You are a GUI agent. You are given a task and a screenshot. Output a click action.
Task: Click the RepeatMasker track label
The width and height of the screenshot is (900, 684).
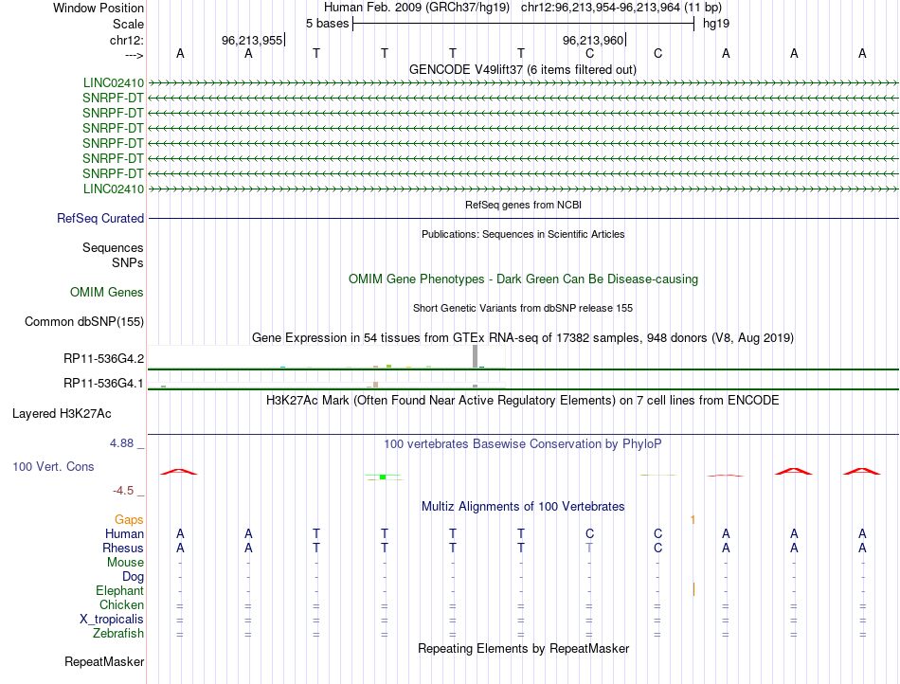(104, 661)
